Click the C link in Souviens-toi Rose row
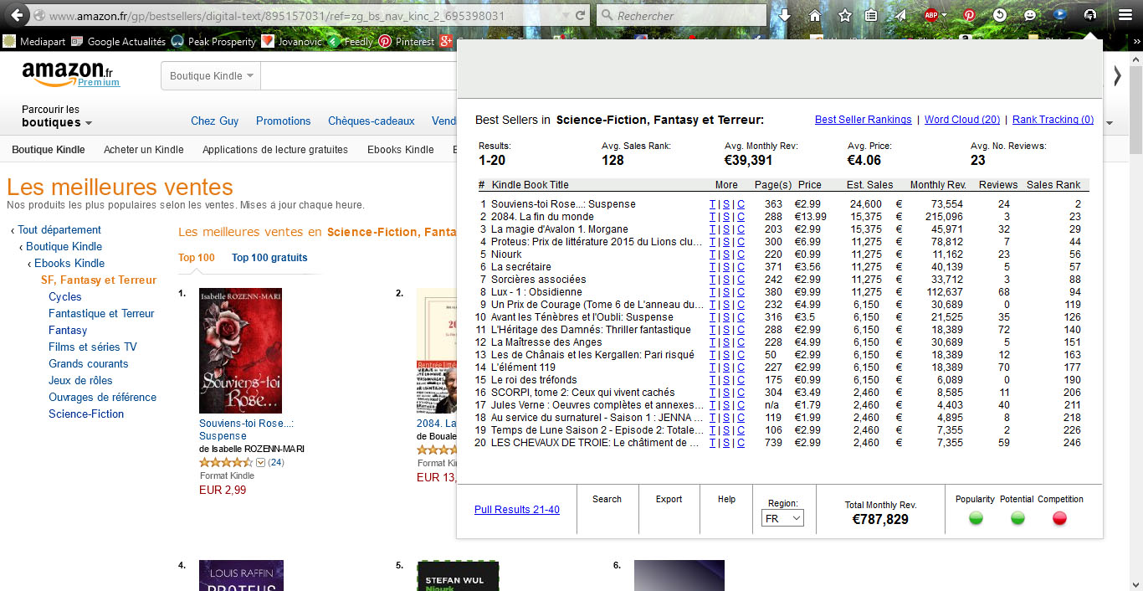The image size is (1143, 591). pyautogui.click(x=741, y=204)
